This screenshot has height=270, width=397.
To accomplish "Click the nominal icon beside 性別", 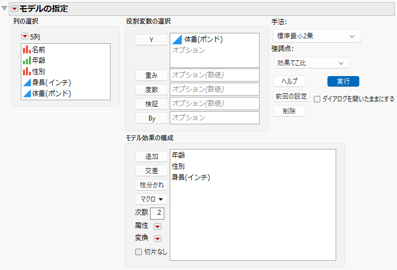I will click(x=27, y=71).
